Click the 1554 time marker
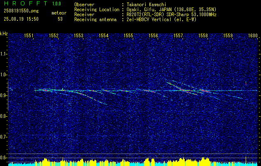Image resolution: width=261 pixels, height=166 pixels. 104,35
